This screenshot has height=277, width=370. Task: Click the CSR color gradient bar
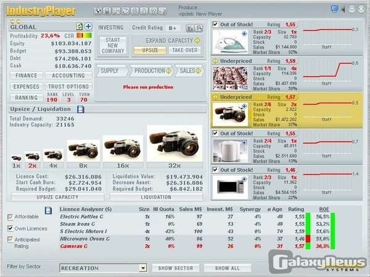click(84, 36)
